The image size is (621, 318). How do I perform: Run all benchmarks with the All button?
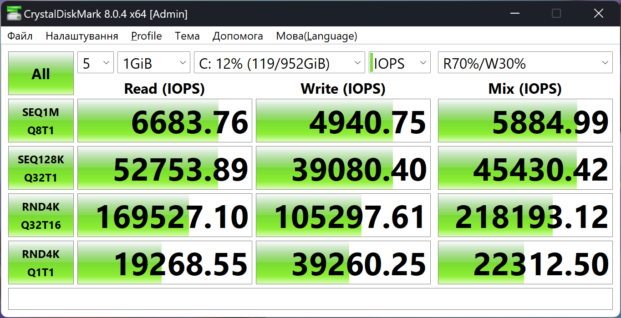point(41,73)
